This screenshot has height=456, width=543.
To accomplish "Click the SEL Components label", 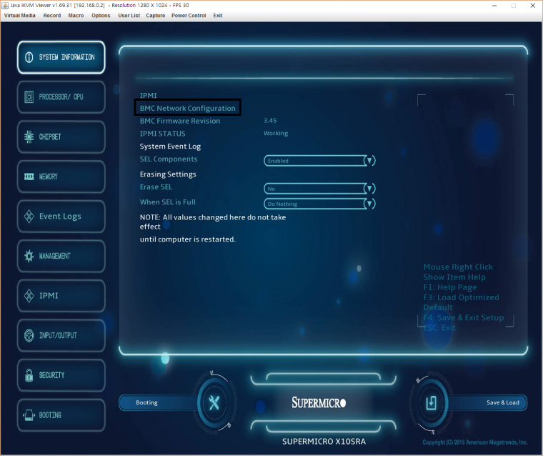I will 169,159.
